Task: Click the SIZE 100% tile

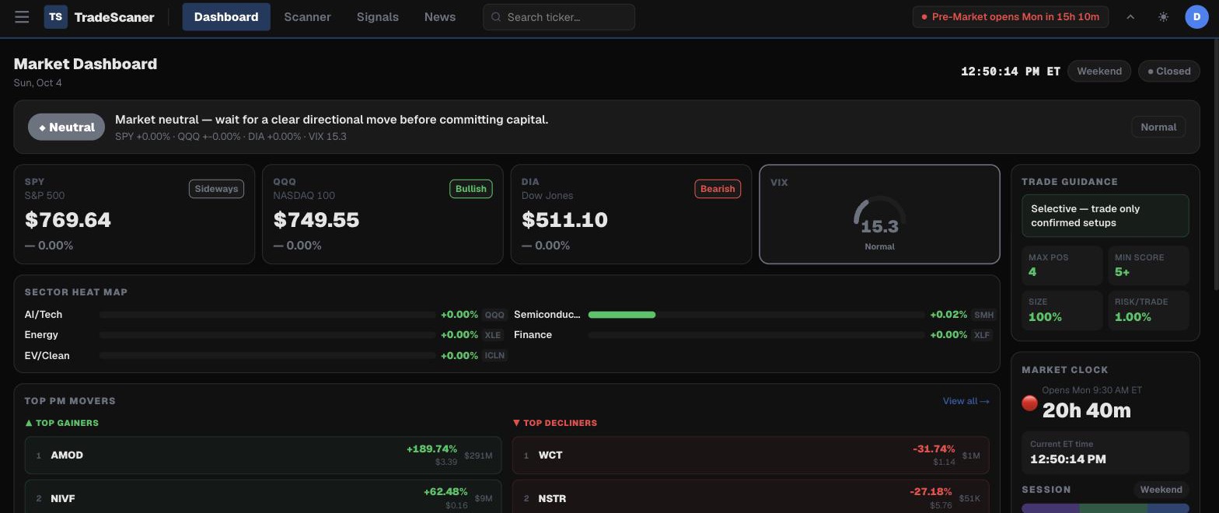Action: point(1062,310)
